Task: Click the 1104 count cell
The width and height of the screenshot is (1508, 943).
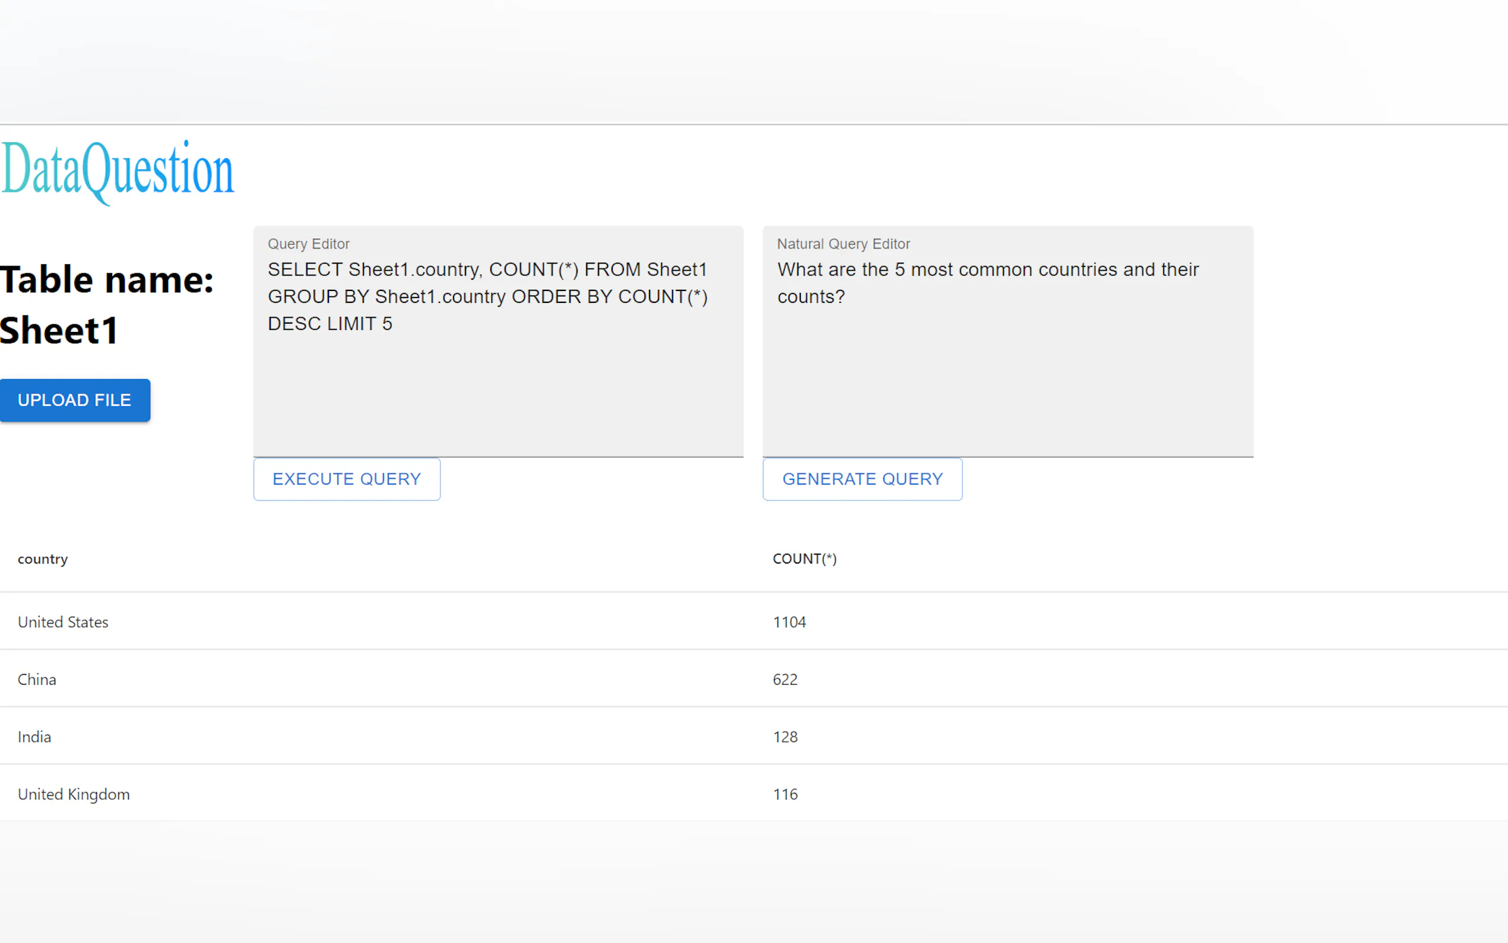Action: pyautogui.click(x=789, y=622)
